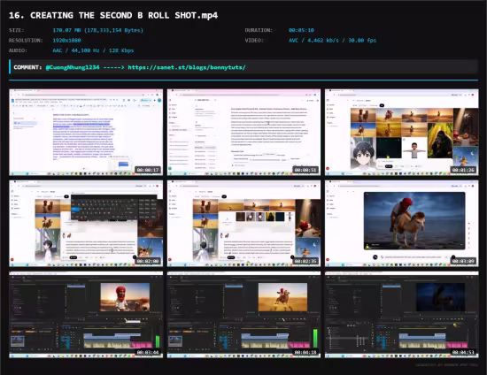487x375 pixels.
Task: Click the @CuongNhung1234 username in the comment
Action: [73, 67]
